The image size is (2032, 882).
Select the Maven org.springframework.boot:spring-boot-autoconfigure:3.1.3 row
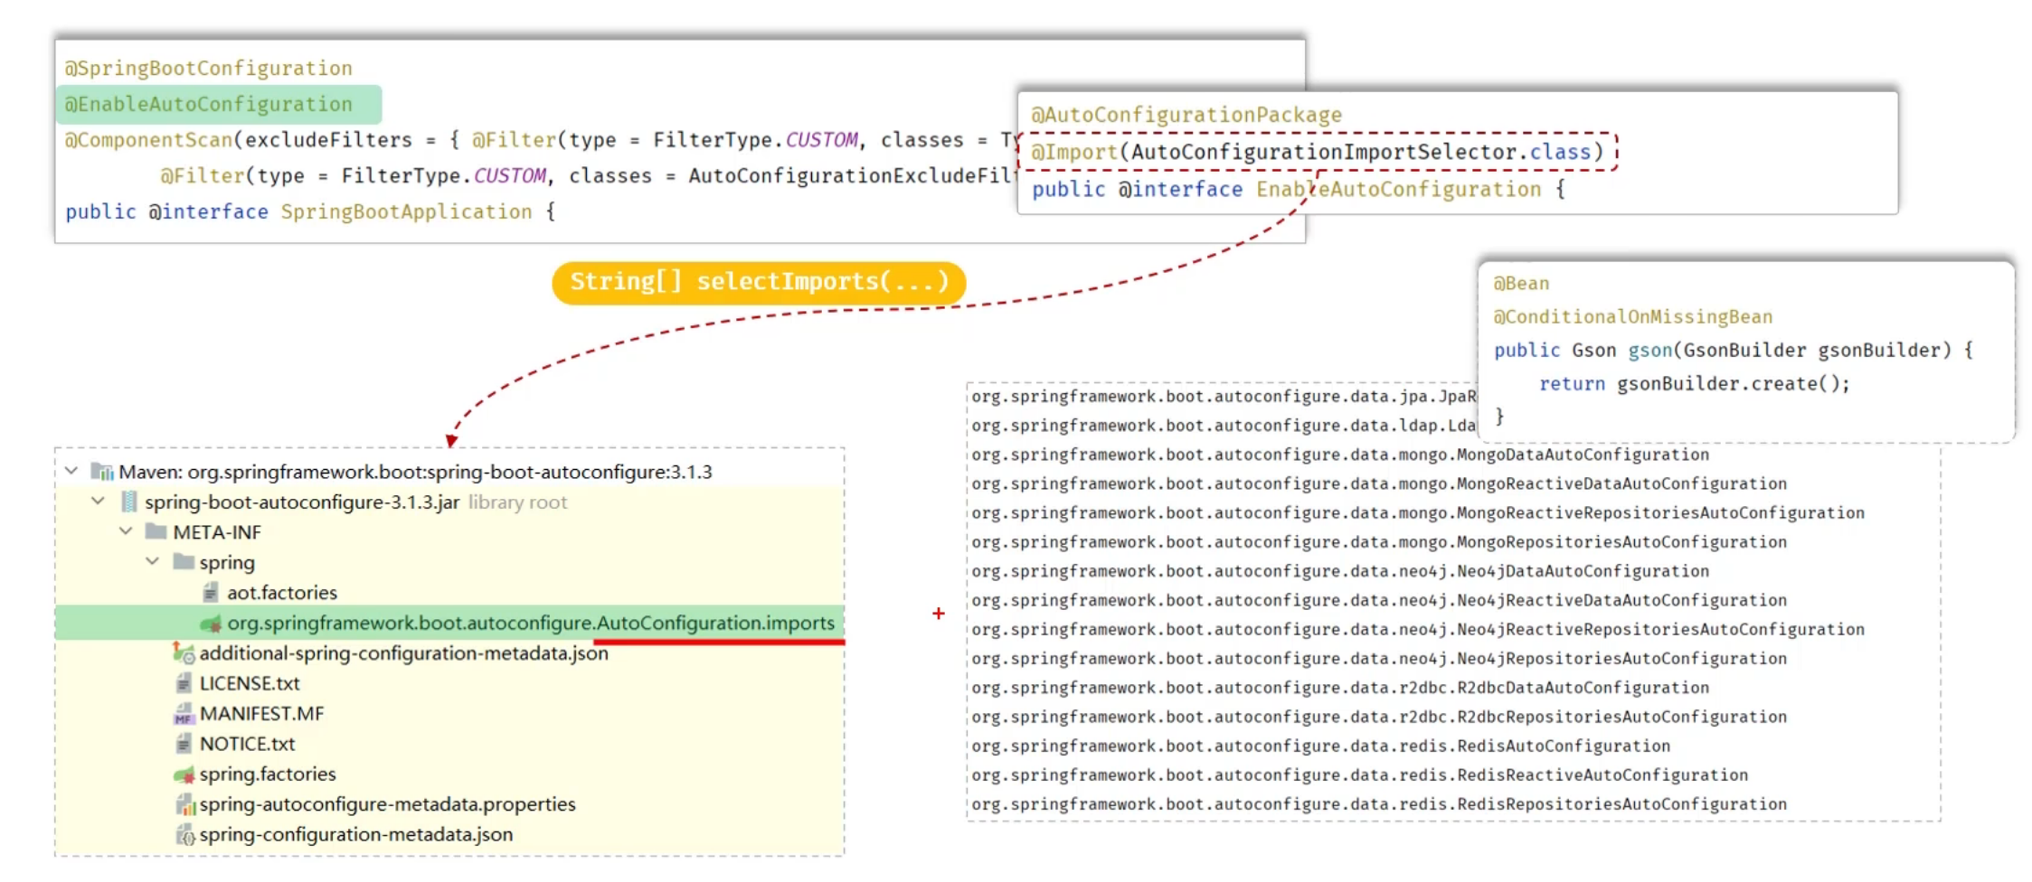coord(449,472)
